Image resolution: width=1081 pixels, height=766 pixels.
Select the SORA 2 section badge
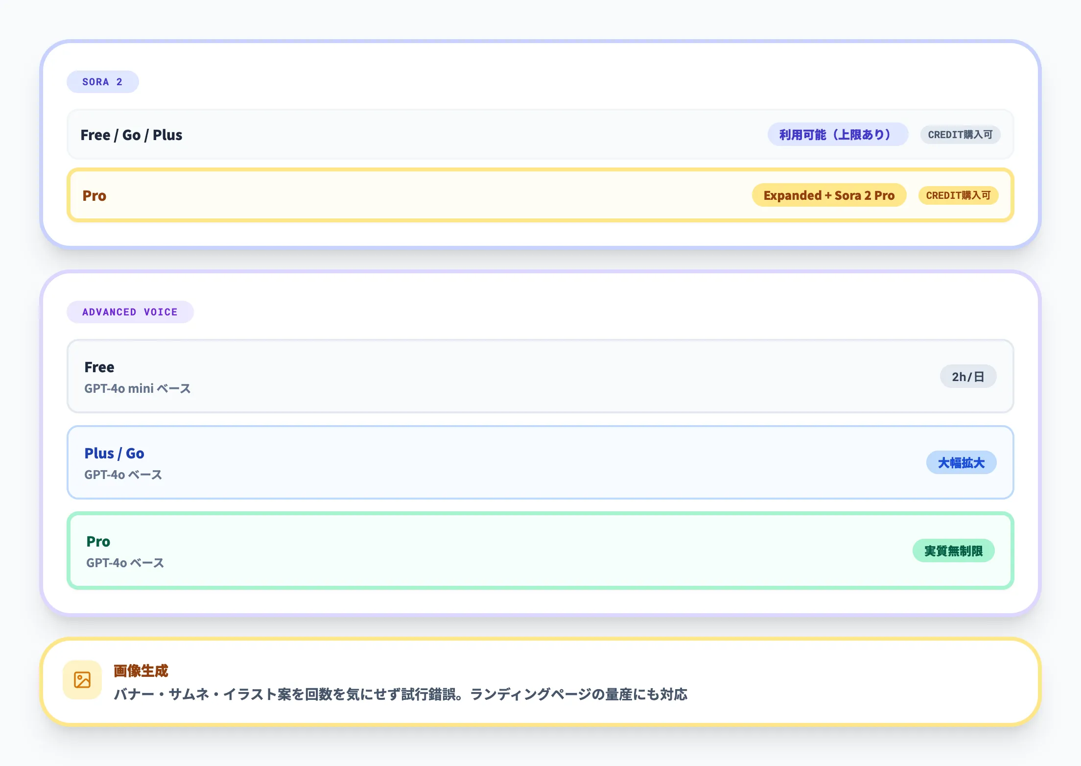coord(103,82)
